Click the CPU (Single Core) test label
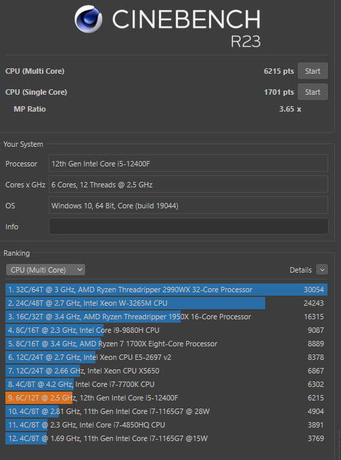 [x=36, y=92]
